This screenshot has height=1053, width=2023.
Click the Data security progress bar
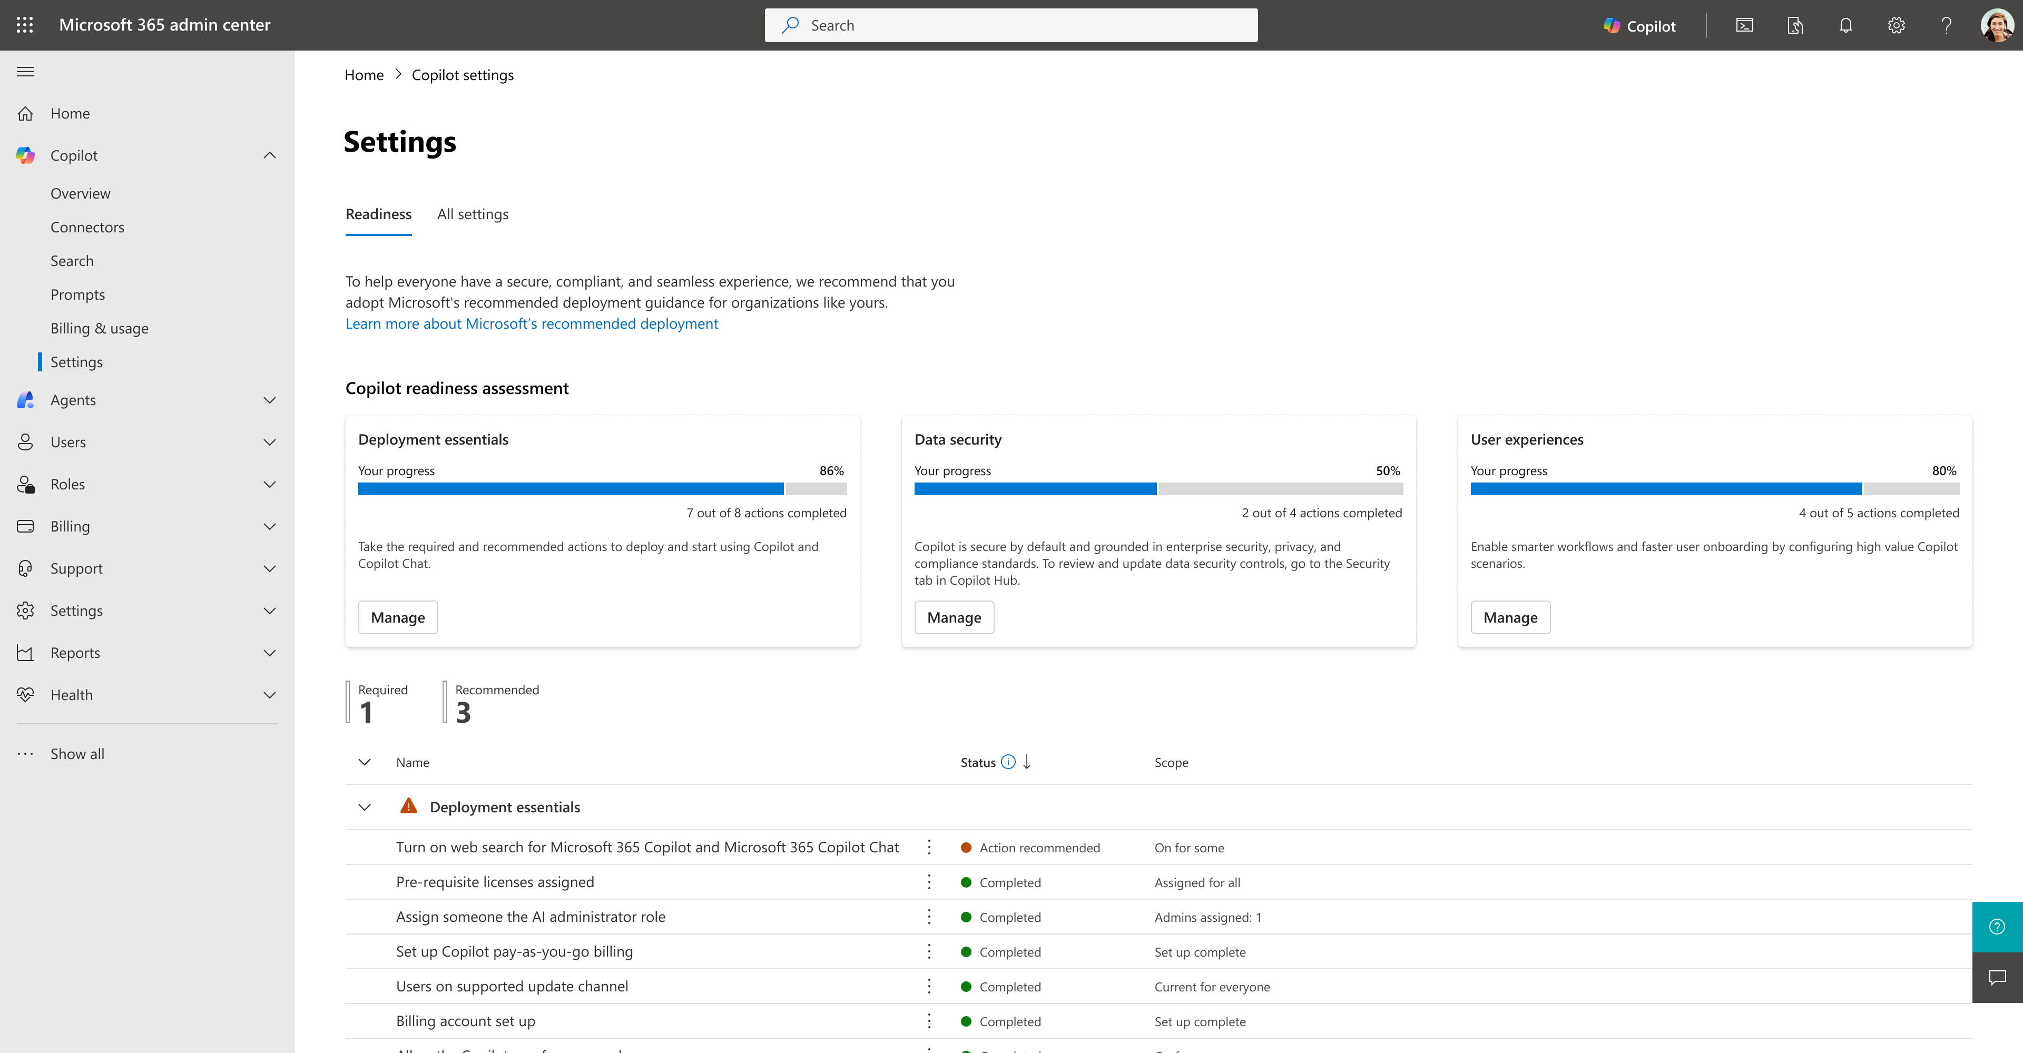(1158, 489)
